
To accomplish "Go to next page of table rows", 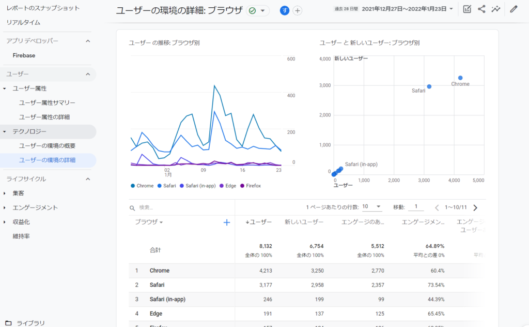I will click(475, 208).
